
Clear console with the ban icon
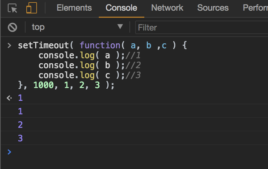coord(13,27)
